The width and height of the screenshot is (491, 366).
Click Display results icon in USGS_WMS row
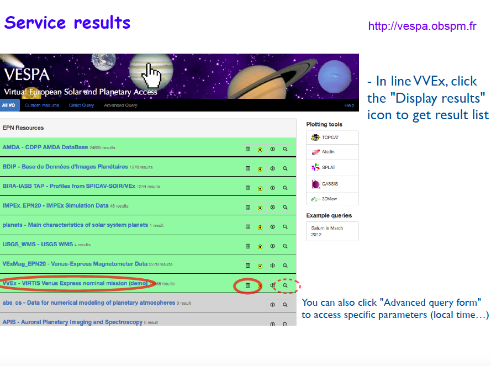tap(247, 246)
